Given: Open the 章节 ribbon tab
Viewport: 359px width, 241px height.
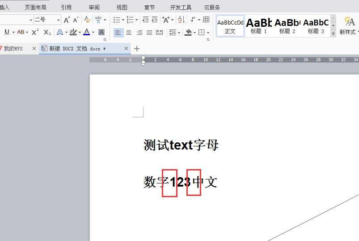Looking at the screenshot, I should coord(149,7).
